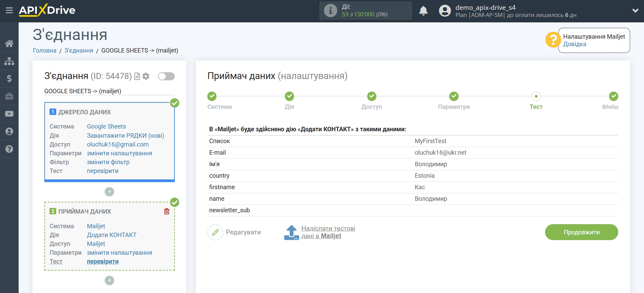Select the Тест wizard step

click(536, 96)
